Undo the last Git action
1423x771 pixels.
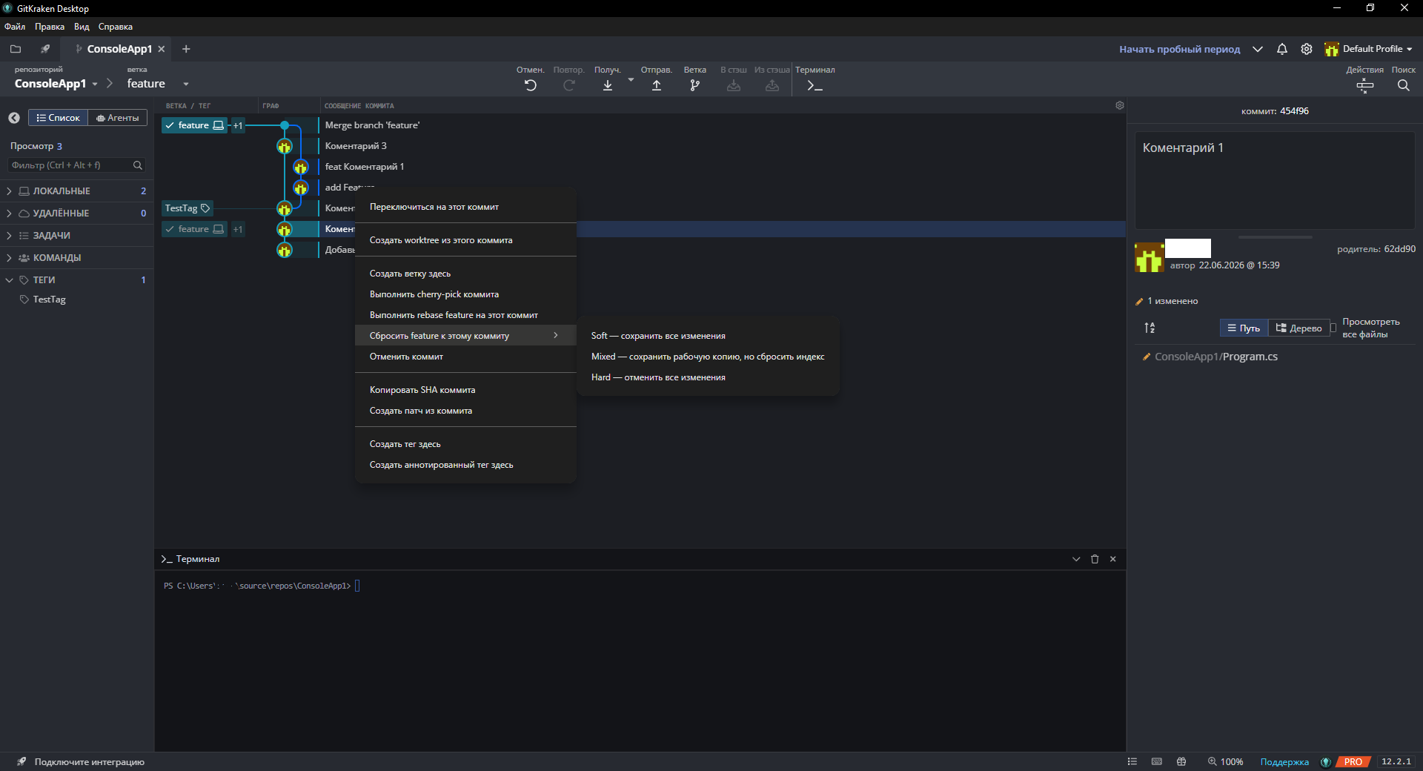pyautogui.click(x=531, y=85)
